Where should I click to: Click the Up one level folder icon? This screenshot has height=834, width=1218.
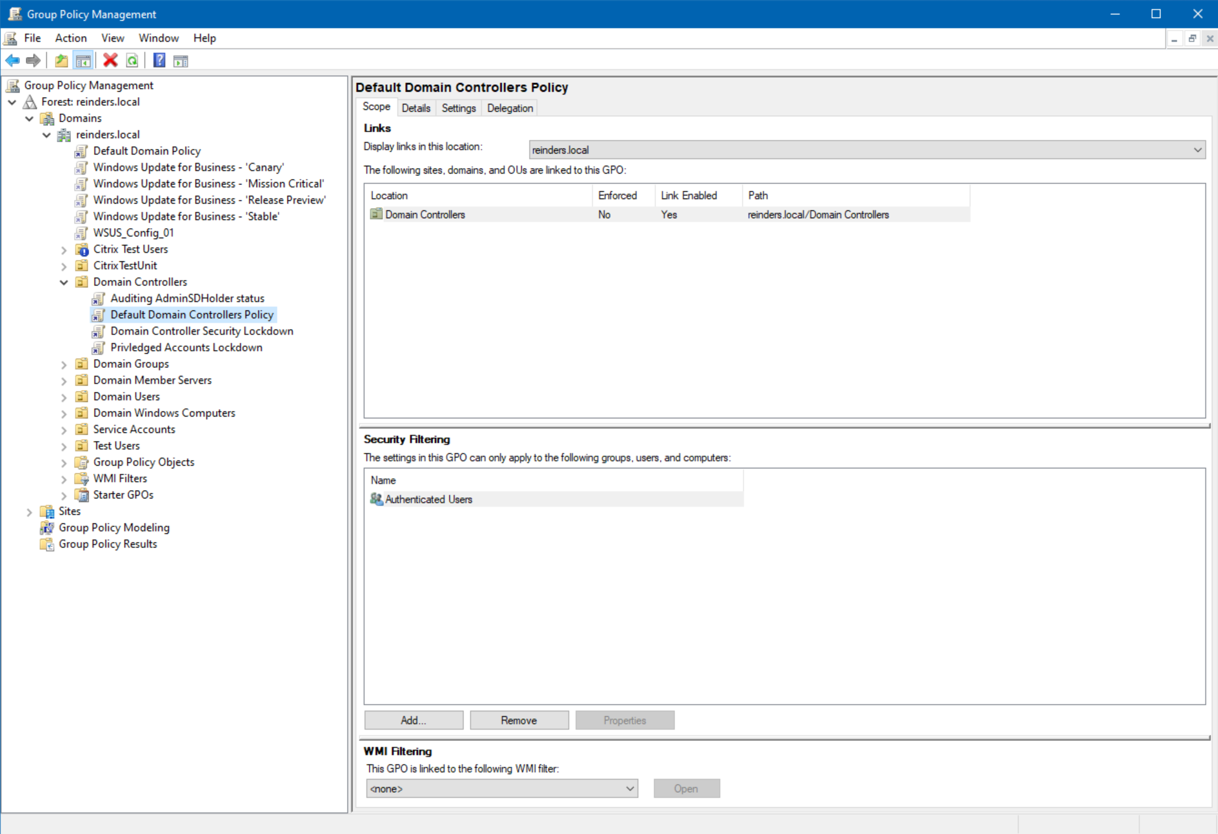click(x=60, y=60)
